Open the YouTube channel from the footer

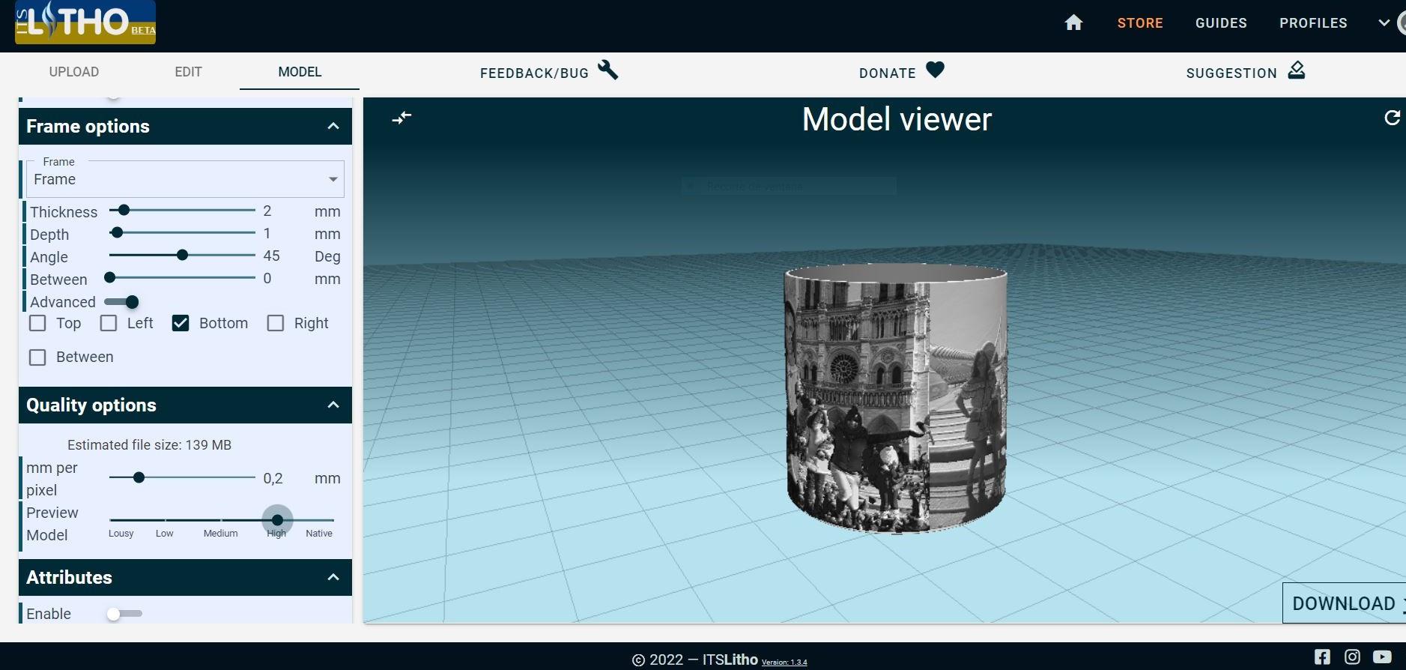1382,657
